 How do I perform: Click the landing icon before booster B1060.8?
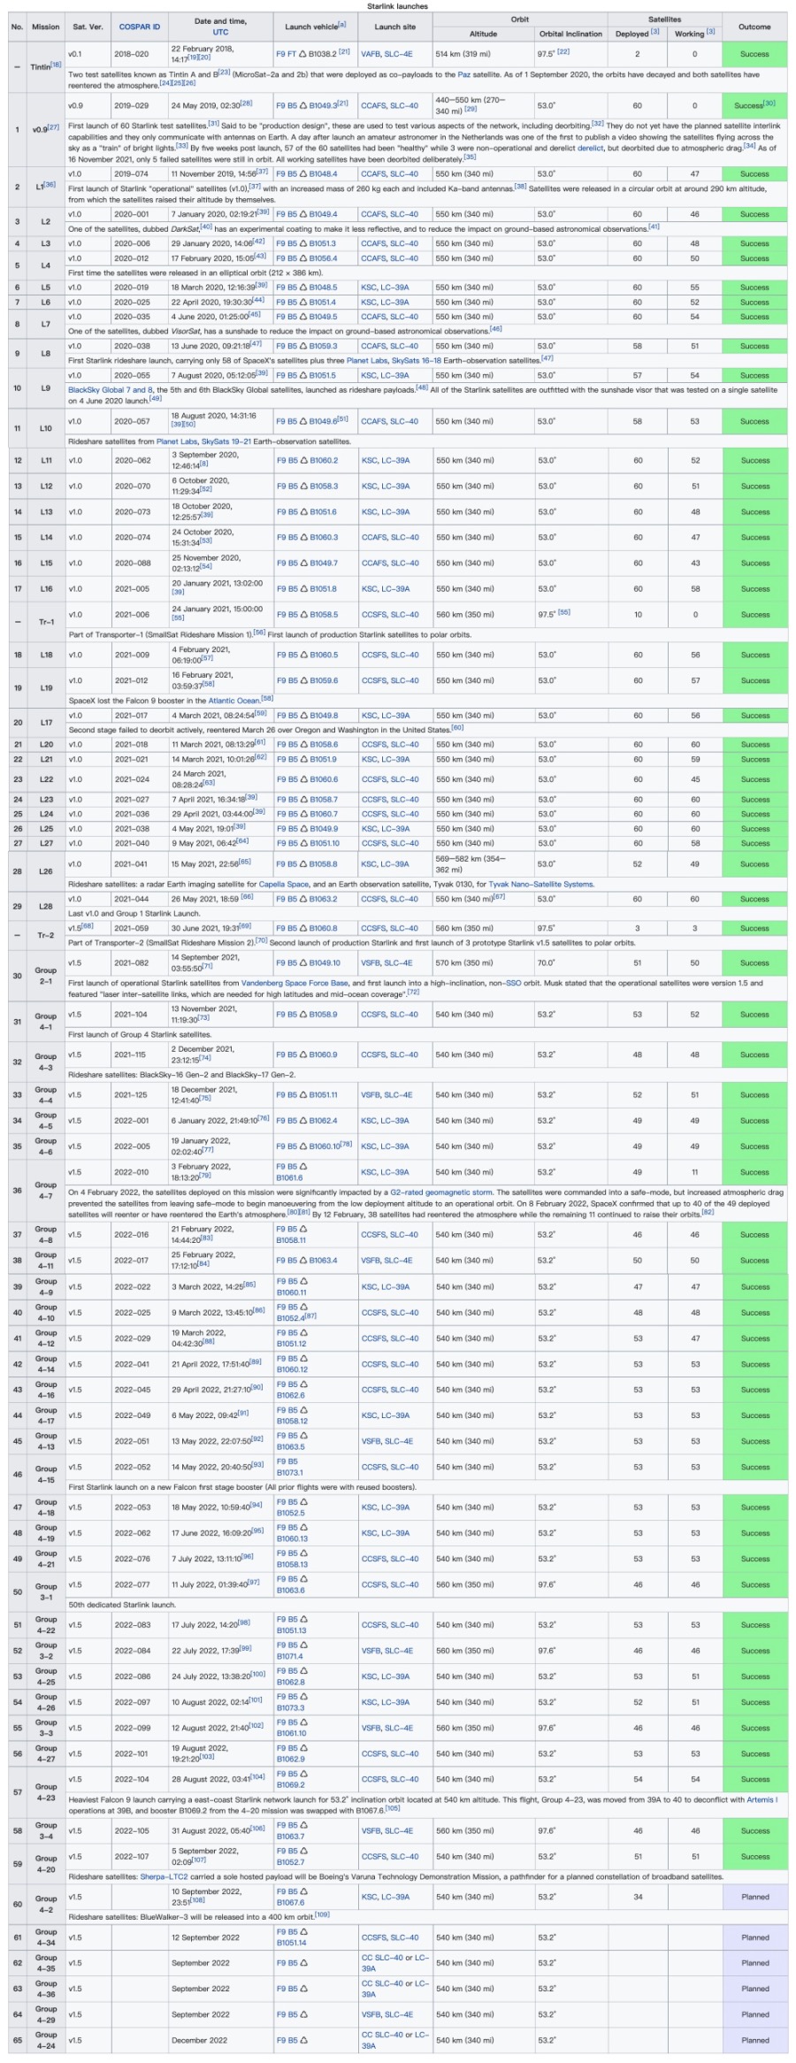point(303,928)
